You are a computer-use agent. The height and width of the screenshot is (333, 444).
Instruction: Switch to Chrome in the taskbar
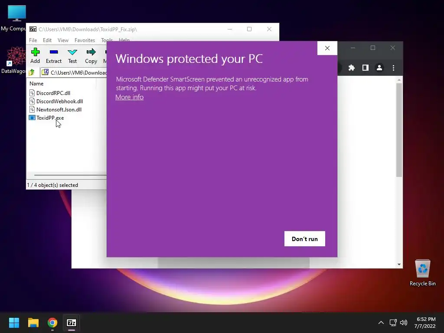pos(52,323)
